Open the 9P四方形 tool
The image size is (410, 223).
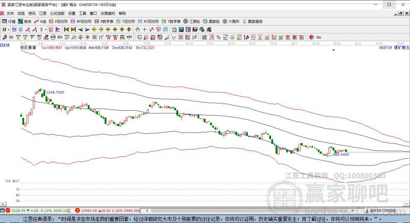coord(81,22)
